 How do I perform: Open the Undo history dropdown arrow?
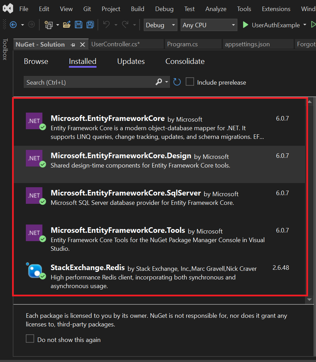116,25
